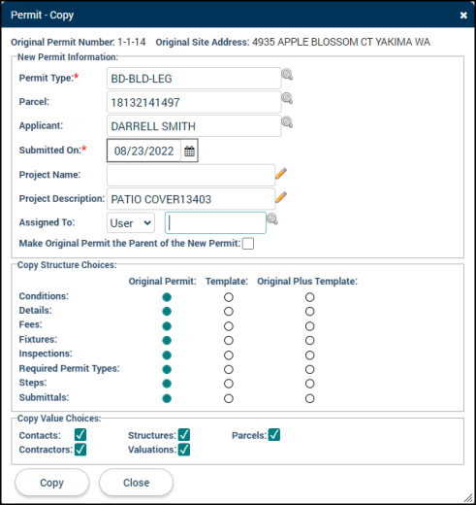Select Original Permit for Inspections
The width and height of the screenshot is (476, 505).
click(x=167, y=355)
